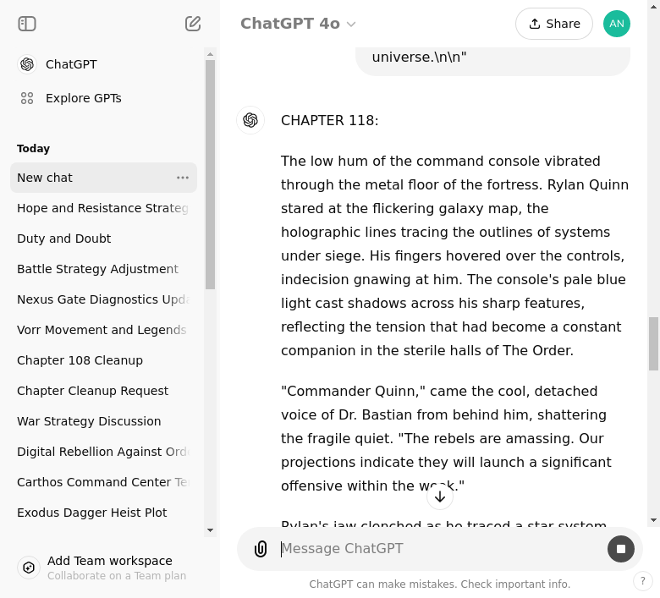Stop generating the response

(x=621, y=549)
